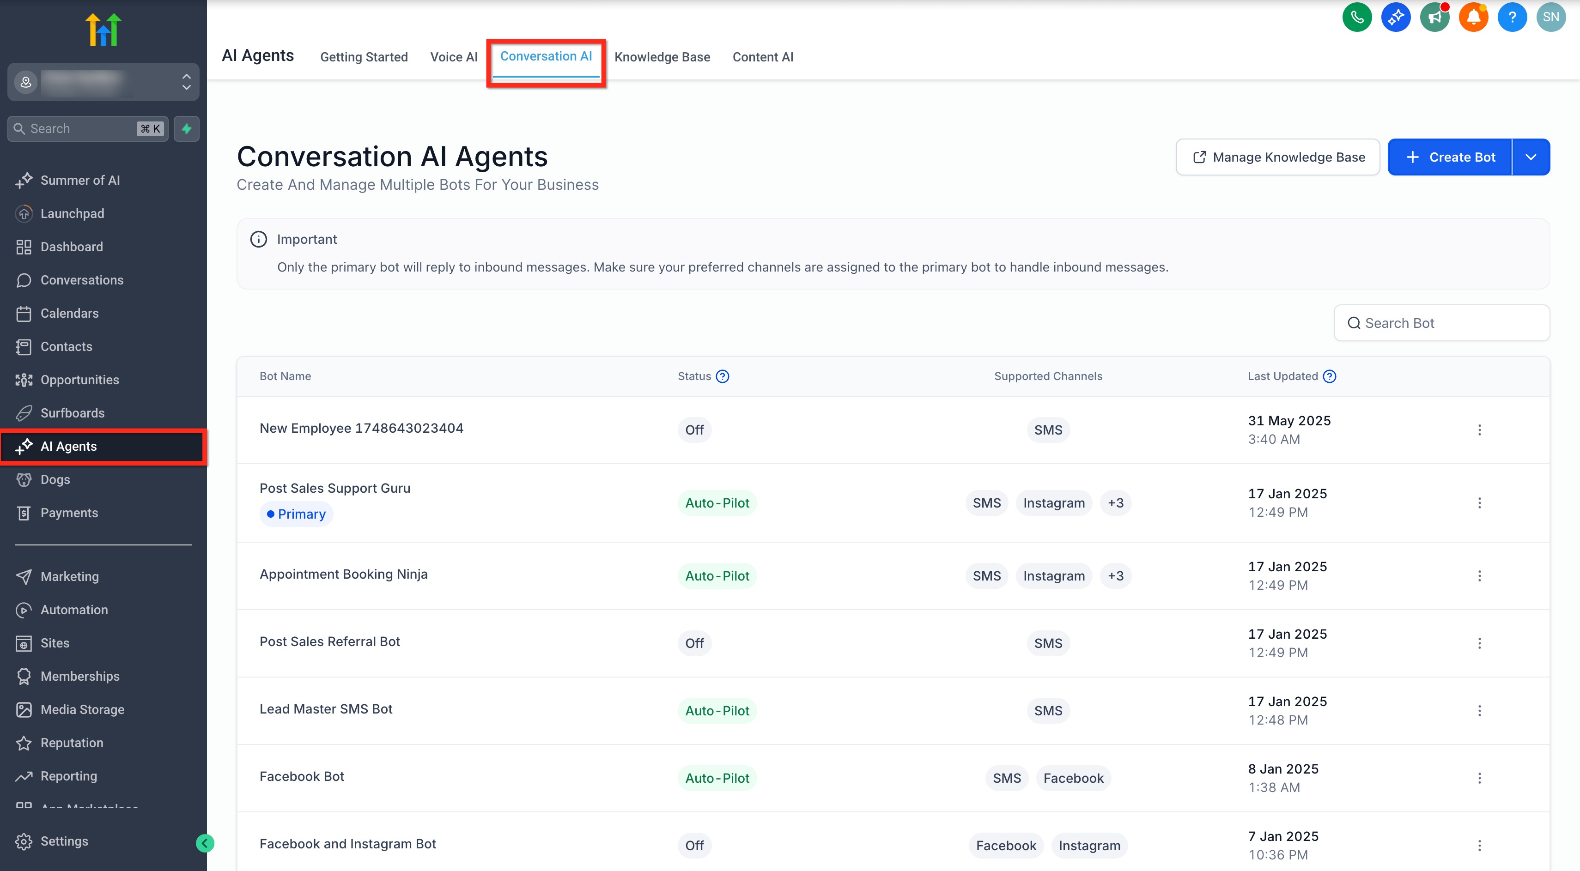Open the Knowledge Base tab
Image resolution: width=1580 pixels, height=871 pixels.
click(662, 57)
